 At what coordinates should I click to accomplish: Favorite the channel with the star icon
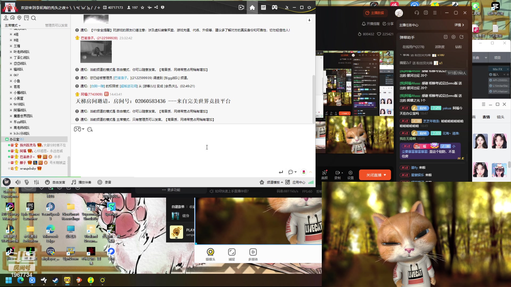point(142,7)
